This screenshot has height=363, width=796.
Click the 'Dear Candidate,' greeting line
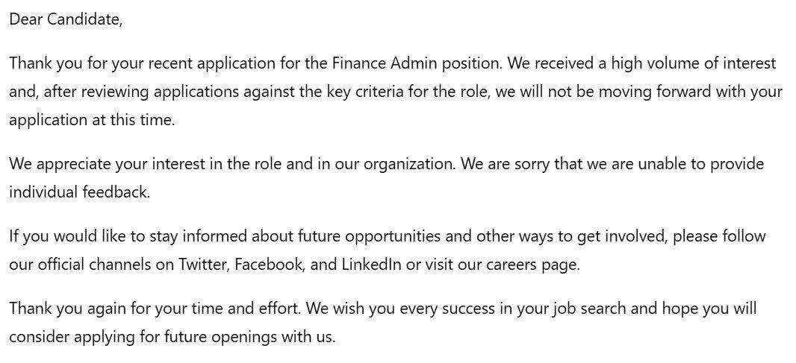tap(66, 20)
